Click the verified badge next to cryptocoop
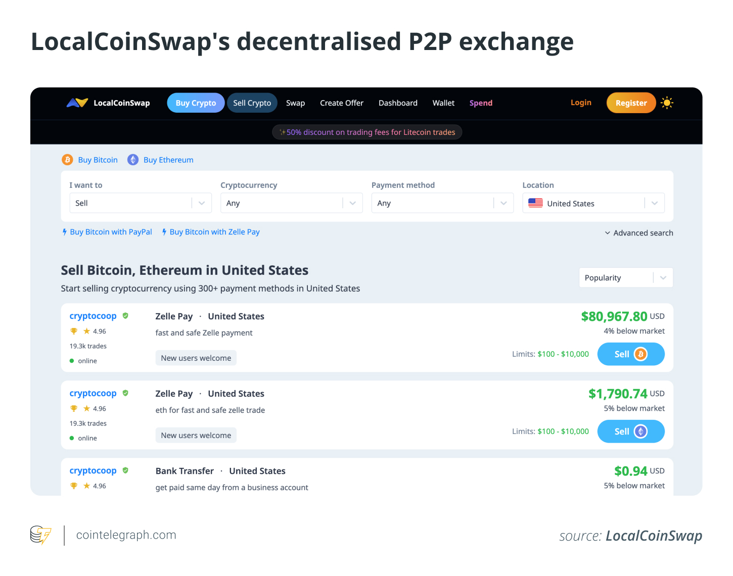The image size is (733, 576). pos(125,315)
